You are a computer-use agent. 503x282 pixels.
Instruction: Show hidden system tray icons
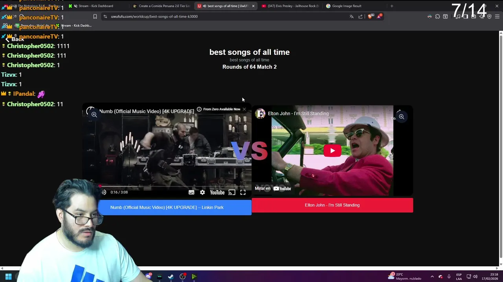coord(432,277)
